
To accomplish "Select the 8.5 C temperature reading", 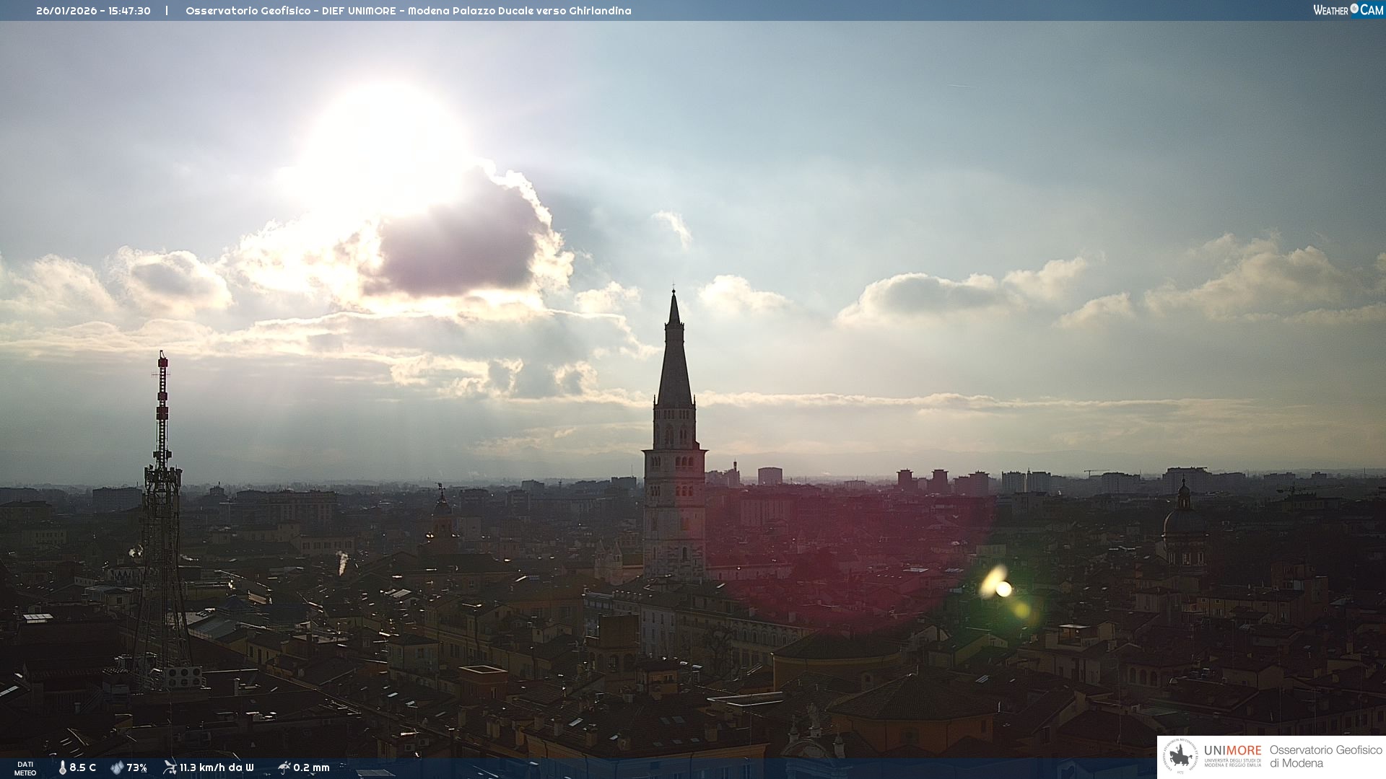I will click(x=83, y=768).
